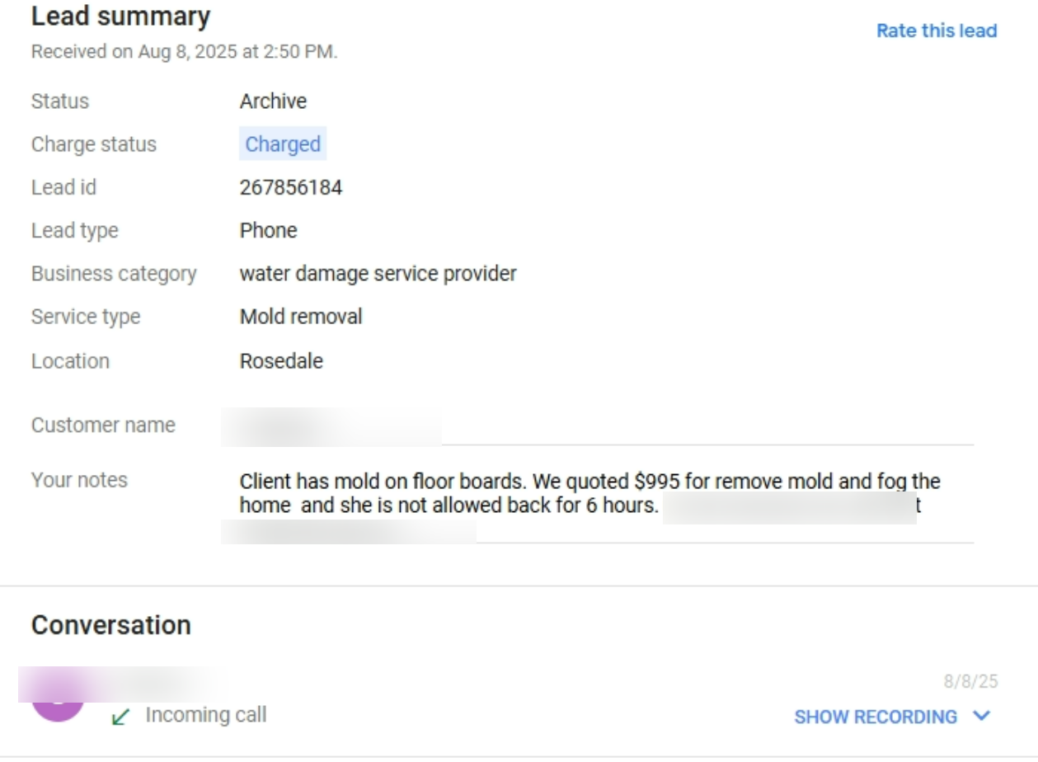
Task: Click the purple caller avatar circle
Action: coord(58,699)
